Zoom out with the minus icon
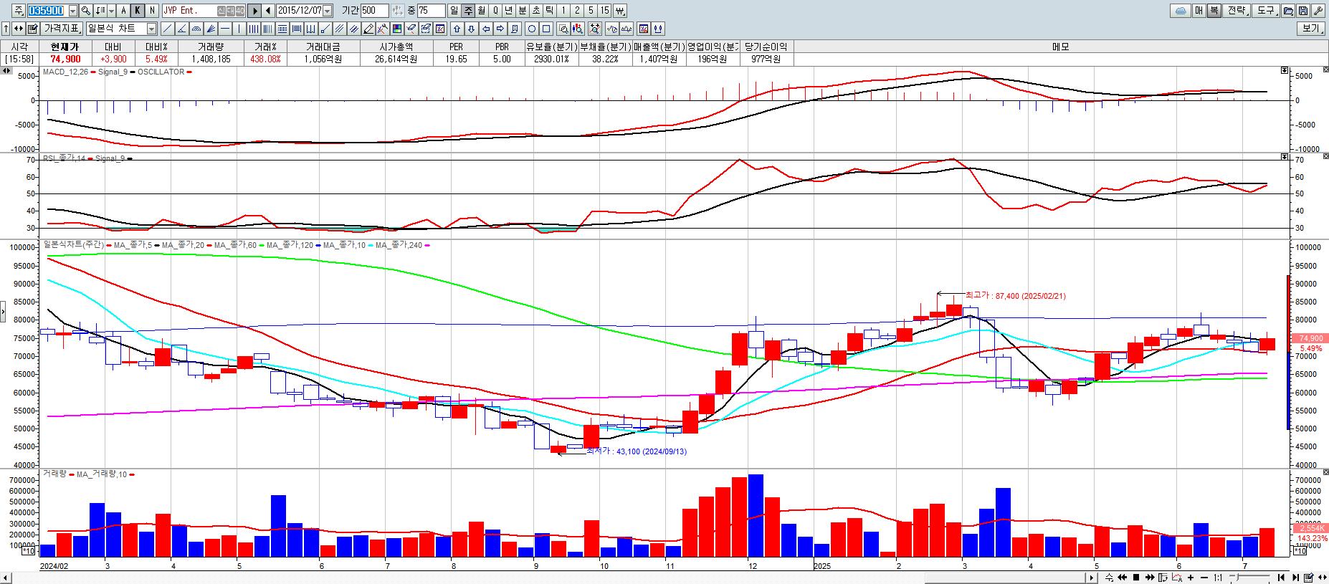The height and width of the screenshot is (584, 1329). (1204, 577)
